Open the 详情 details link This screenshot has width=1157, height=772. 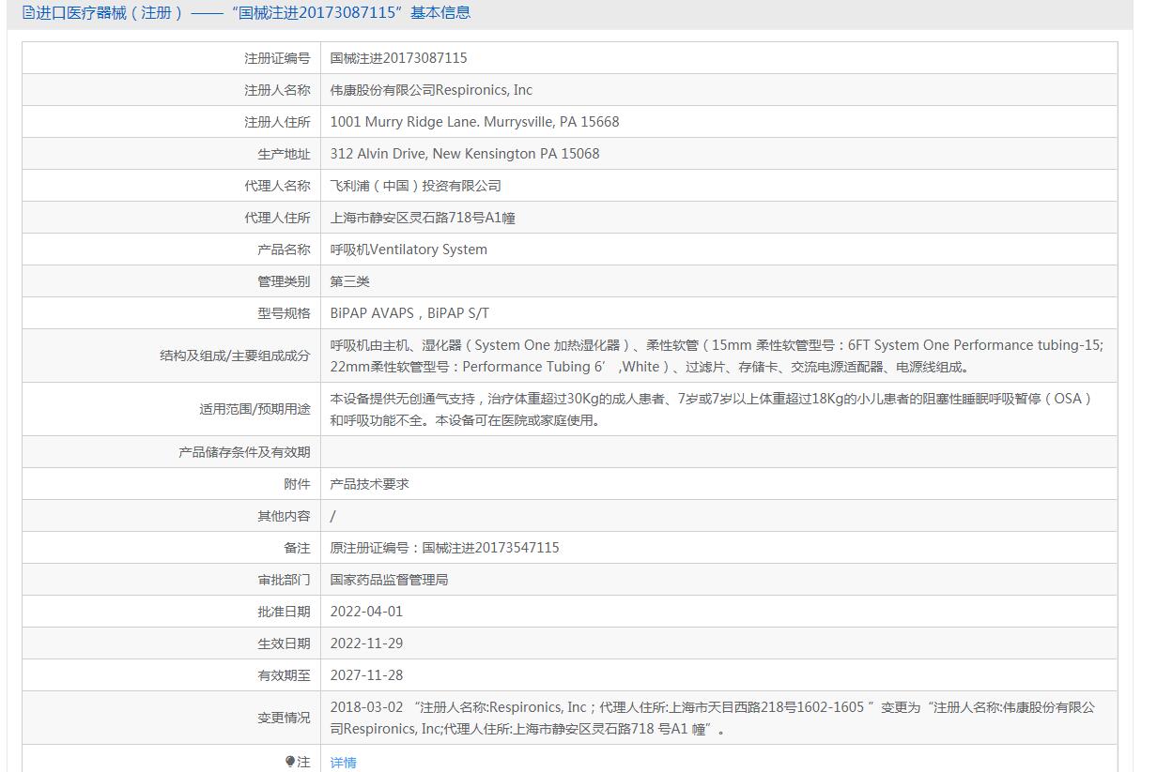click(x=344, y=763)
